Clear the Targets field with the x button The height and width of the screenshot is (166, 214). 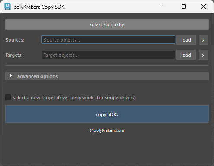204,55
